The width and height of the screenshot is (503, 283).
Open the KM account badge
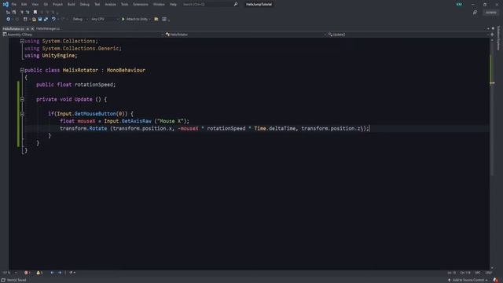coord(459,4)
